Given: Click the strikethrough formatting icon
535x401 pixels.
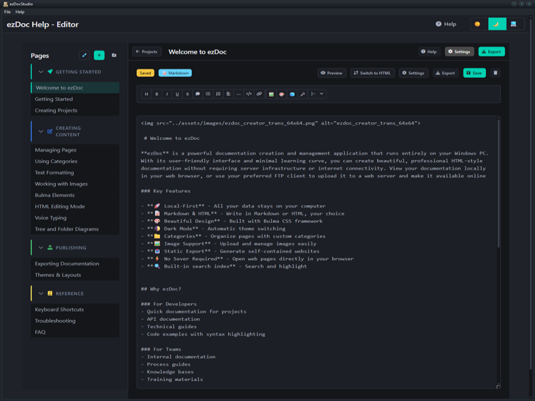Looking at the screenshot, I should point(187,94).
